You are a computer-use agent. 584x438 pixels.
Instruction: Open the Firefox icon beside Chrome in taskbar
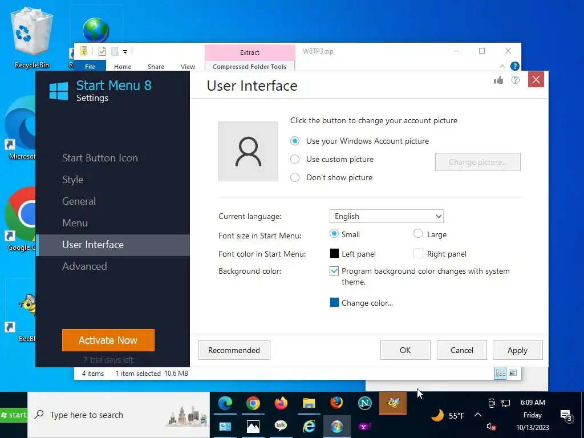[x=281, y=403]
